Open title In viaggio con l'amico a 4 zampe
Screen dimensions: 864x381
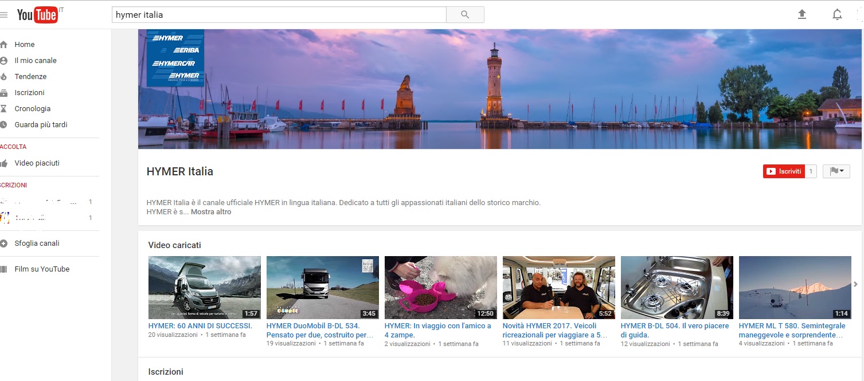point(438,331)
